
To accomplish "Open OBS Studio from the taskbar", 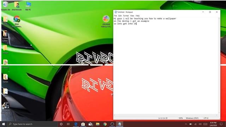I will 112,124.
